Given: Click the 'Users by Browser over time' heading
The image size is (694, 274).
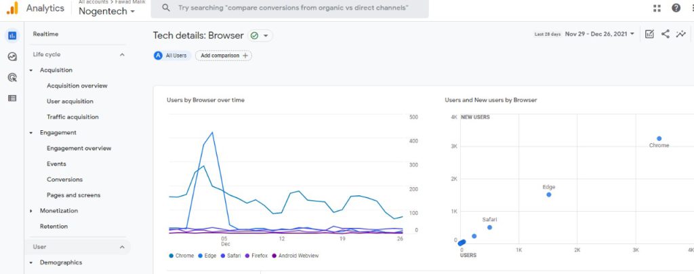Looking at the screenshot, I should pyautogui.click(x=205, y=100).
